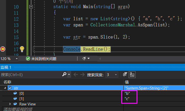This screenshot has height=111, width=185.
Task: Click the next search result right arrow
Action: click(x=83, y=75)
